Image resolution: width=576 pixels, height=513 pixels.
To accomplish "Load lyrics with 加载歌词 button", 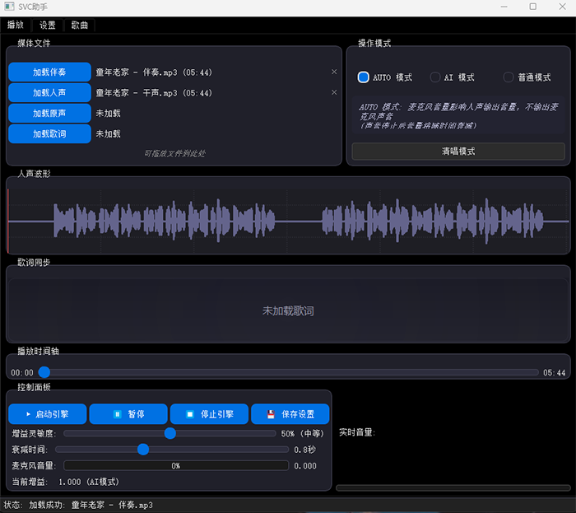I will coord(49,133).
